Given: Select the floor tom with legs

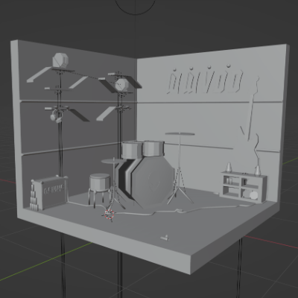Looking at the screenshot, I should 99,183.
